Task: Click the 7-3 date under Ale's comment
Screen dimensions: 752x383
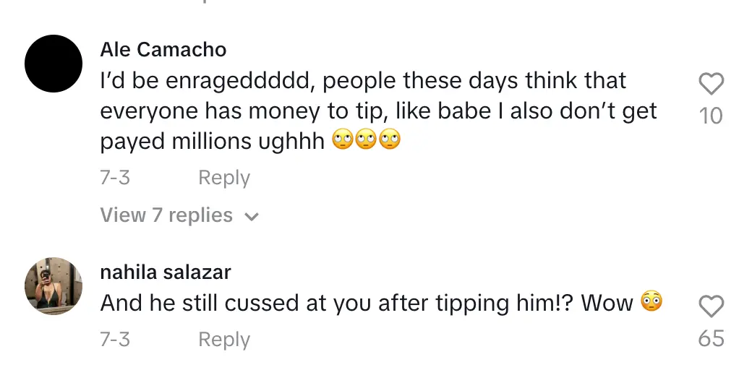Action: pos(115,177)
